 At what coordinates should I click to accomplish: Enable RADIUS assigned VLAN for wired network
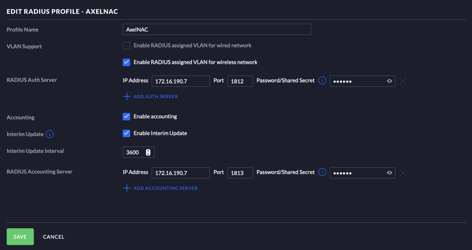tap(127, 46)
